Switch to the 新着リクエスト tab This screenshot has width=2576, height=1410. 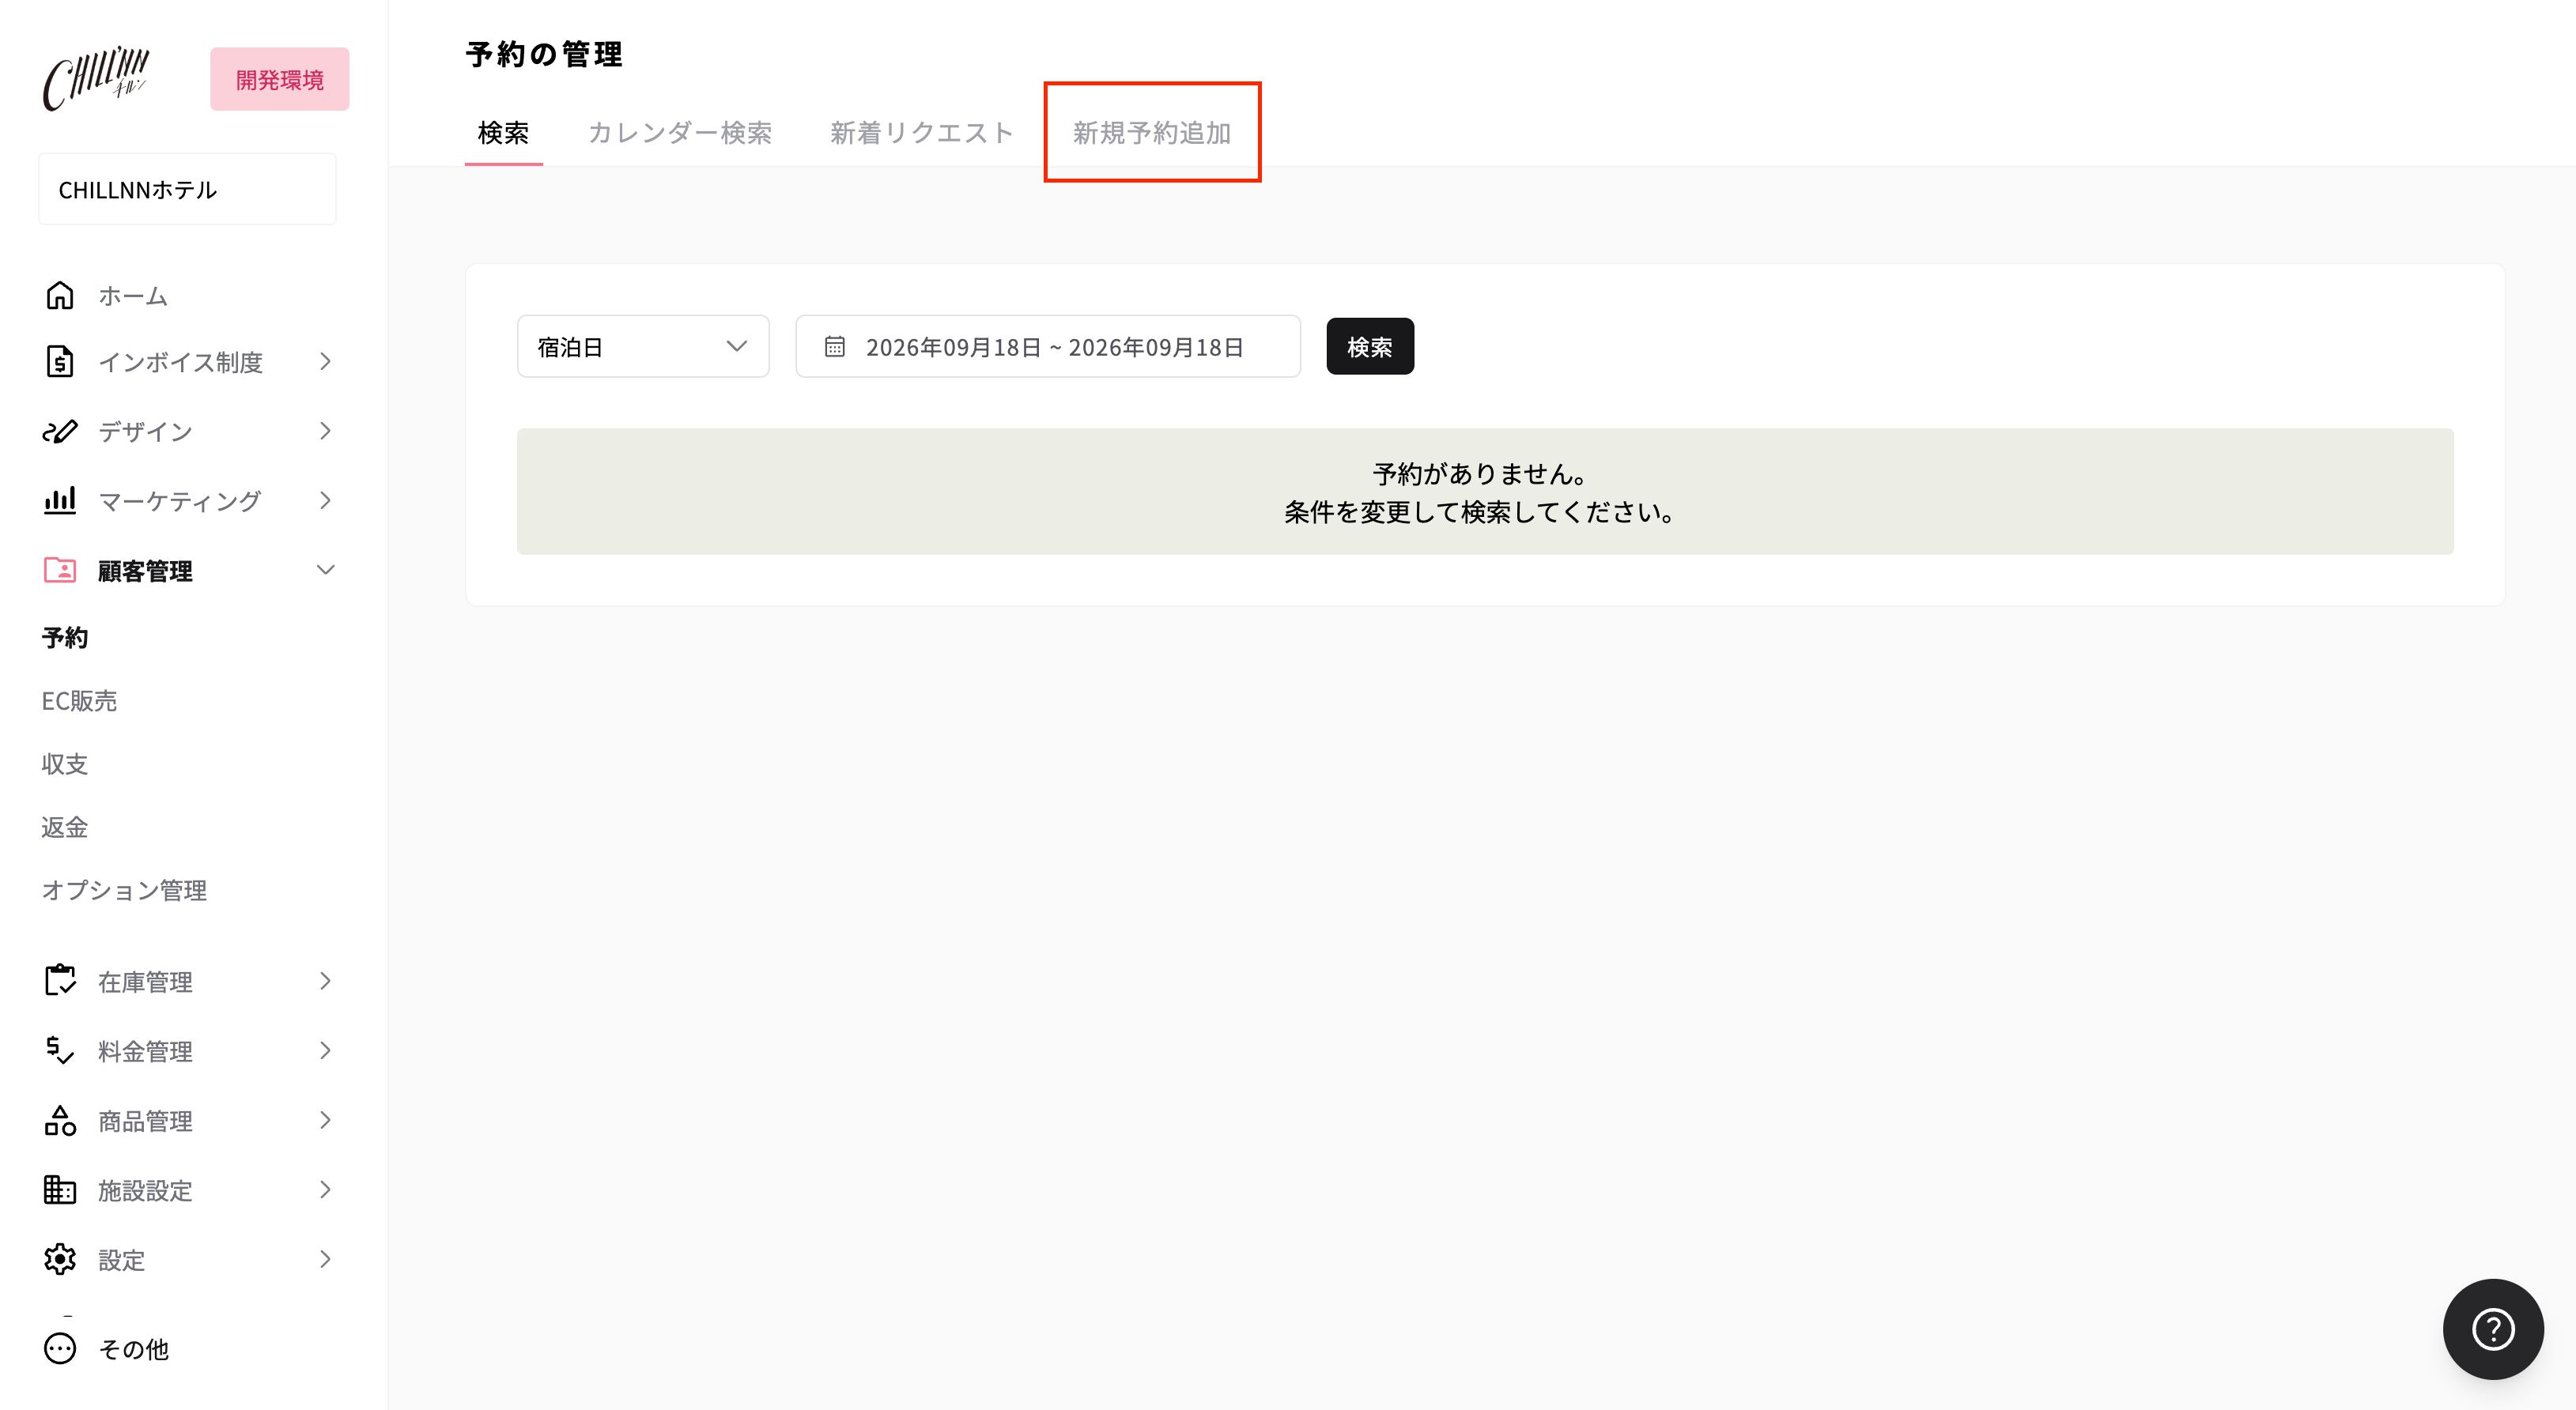click(x=922, y=133)
